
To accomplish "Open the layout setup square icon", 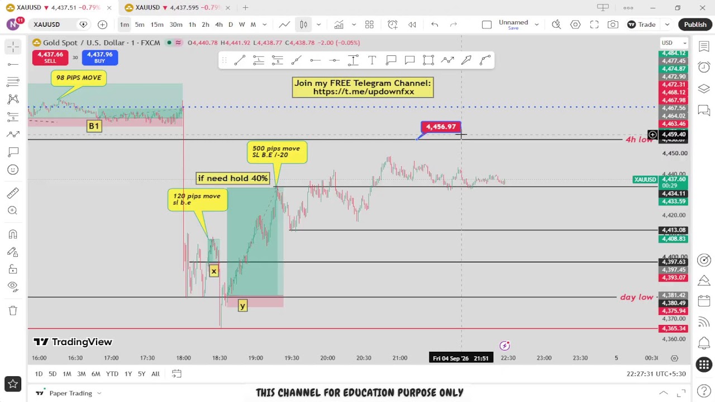I will 487,25.
